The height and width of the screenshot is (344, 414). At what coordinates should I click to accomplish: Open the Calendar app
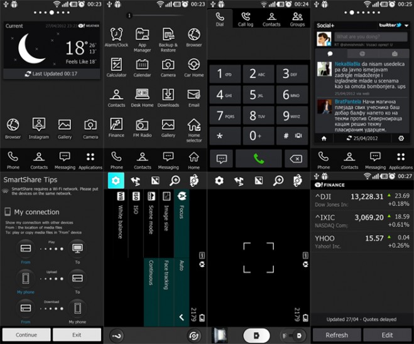142,67
